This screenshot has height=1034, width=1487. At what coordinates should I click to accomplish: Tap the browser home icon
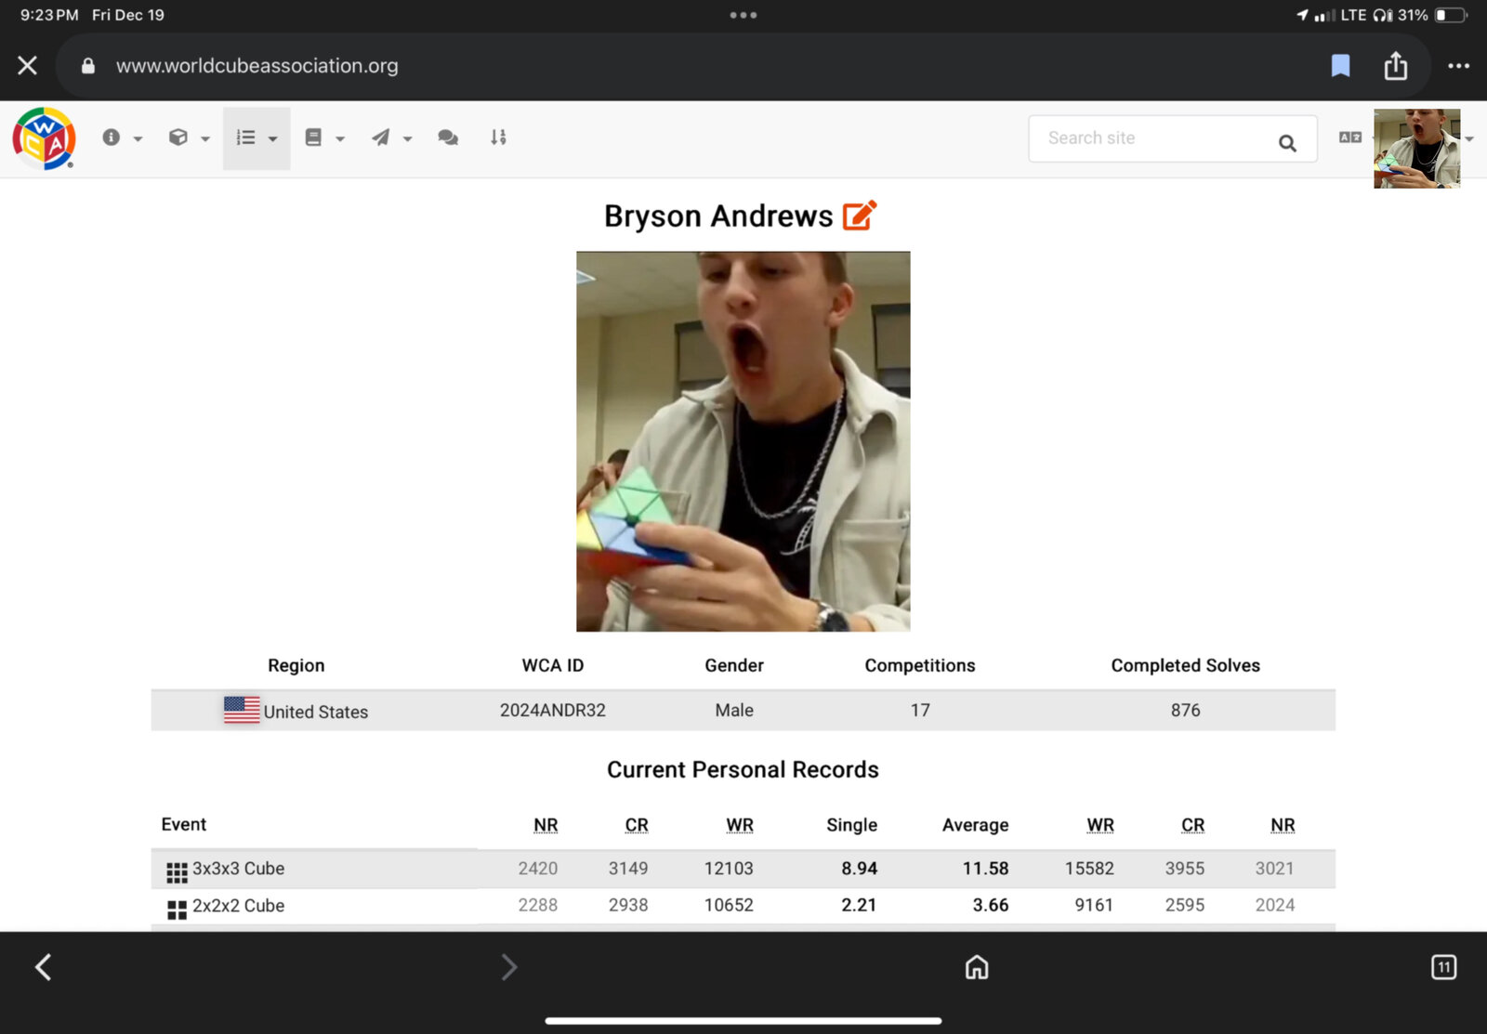(977, 967)
